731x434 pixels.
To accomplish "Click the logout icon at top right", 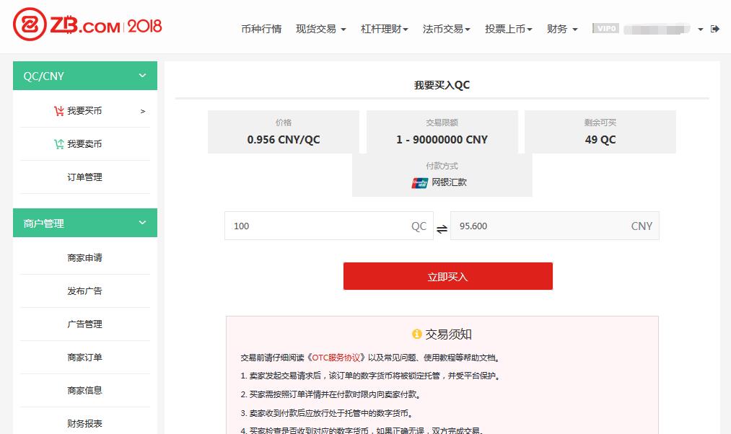I will (x=715, y=29).
